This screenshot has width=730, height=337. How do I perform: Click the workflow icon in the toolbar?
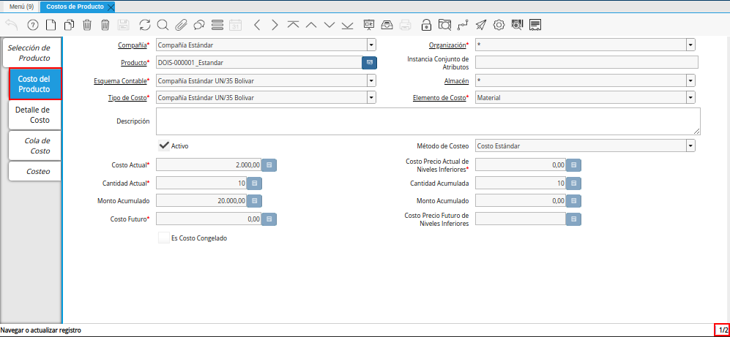pyautogui.click(x=463, y=25)
